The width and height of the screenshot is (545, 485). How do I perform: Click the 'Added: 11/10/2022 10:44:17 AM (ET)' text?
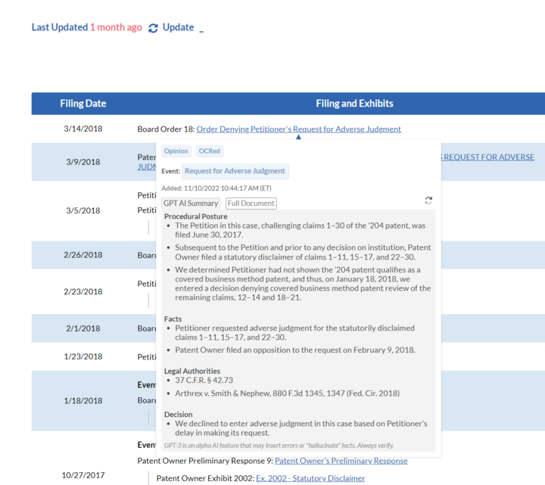[216, 188]
